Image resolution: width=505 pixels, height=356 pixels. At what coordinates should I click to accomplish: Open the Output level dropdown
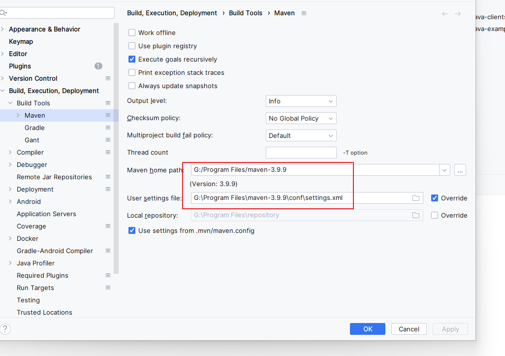tap(301, 101)
